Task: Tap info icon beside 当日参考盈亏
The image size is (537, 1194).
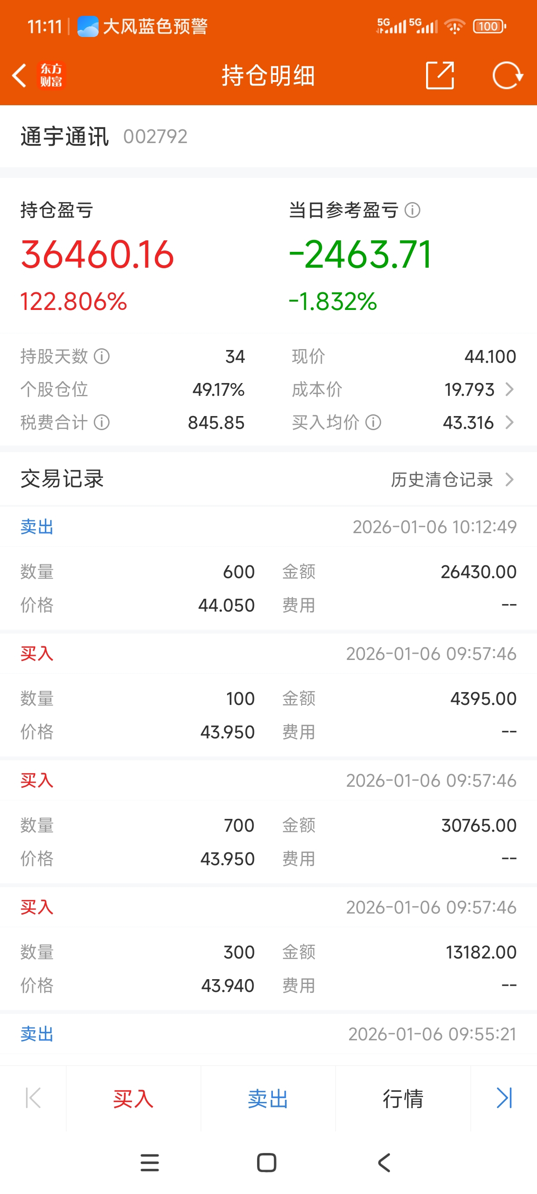Action: point(412,210)
